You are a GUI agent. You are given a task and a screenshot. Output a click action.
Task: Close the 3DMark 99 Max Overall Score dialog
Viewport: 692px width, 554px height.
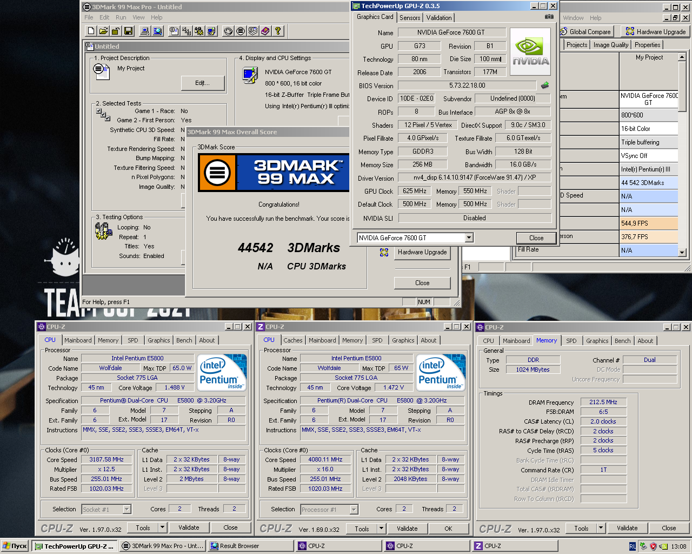coord(422,283)
